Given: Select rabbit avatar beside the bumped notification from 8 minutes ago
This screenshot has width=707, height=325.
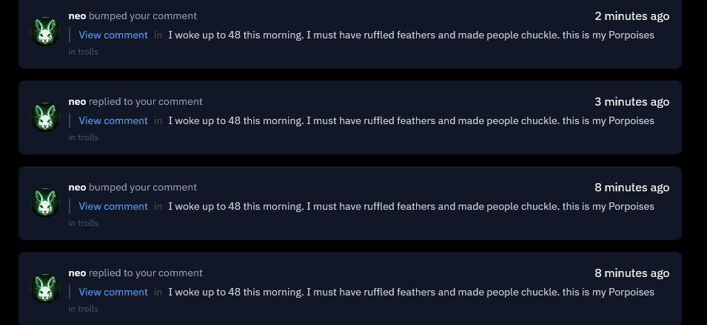Looking at the screenshot, I should 45,202.
